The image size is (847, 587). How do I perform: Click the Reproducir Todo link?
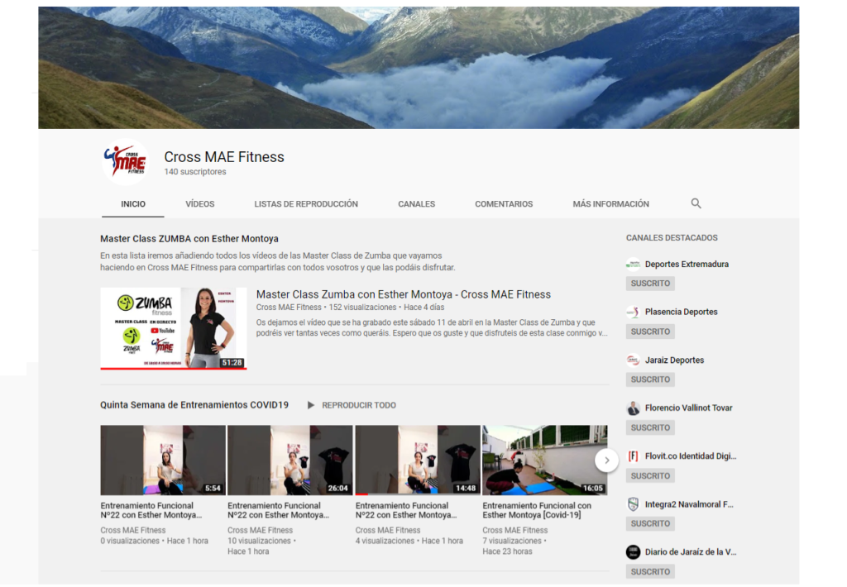pos(359,405)
